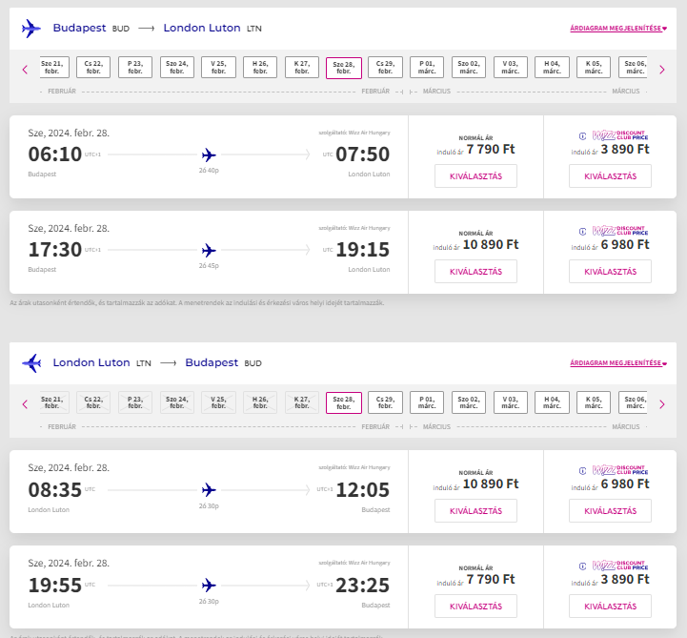Choose normal price 7 790 Ft for 06:10 flight
The height and width of the screenshot is (638, 687).
coord(475,175)
